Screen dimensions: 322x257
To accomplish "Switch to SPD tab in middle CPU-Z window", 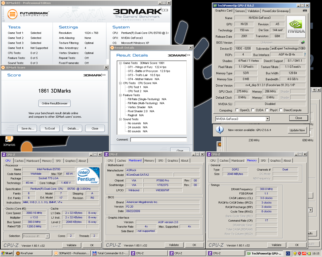I will [x=161, y=161].
